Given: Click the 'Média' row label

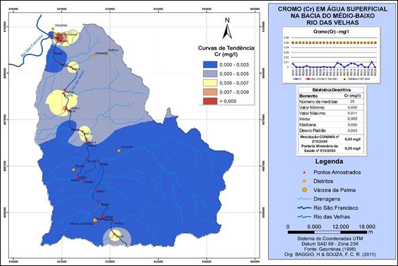Looking at the screenshot, I should [305, 119].
